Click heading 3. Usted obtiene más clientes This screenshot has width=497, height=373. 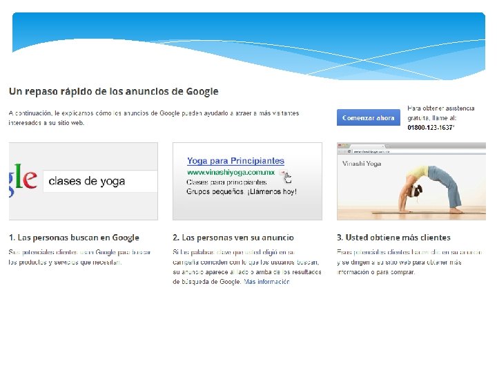[393, 238]
